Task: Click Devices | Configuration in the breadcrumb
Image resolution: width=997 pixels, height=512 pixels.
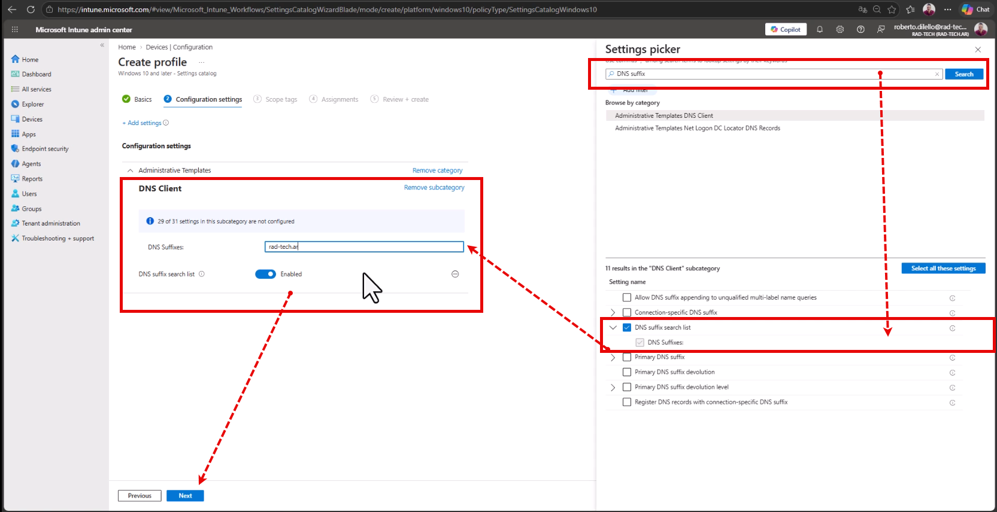Action: click(179, 47)
